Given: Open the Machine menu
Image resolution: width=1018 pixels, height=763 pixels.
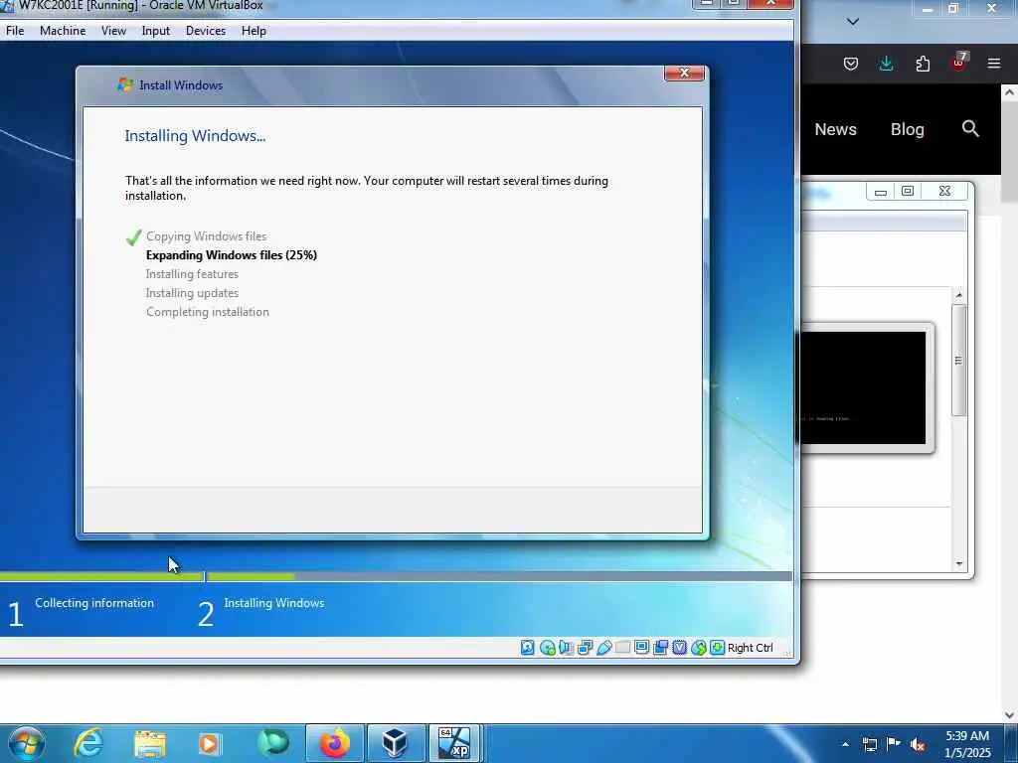Looking at the screenshot, I should click(63, 31).
